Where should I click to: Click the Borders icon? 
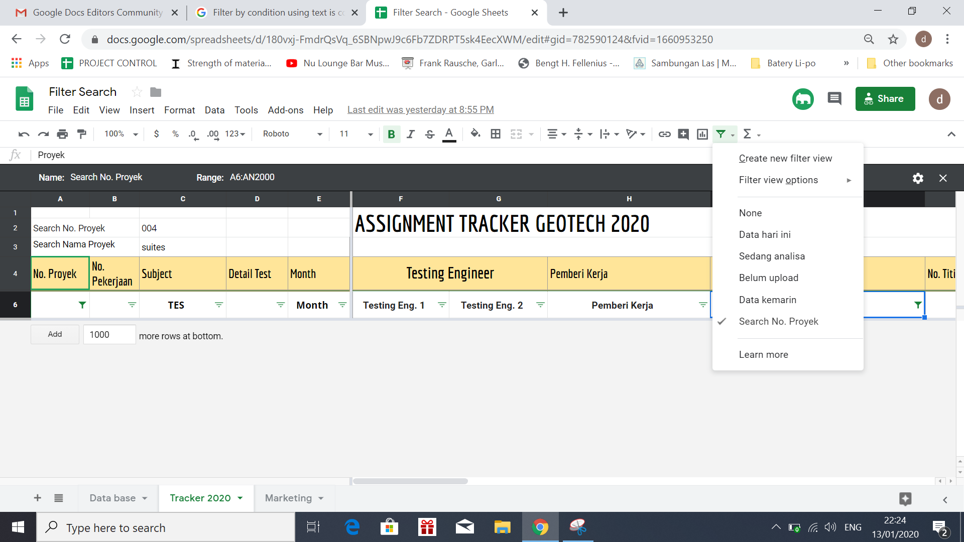coord(496,134)
